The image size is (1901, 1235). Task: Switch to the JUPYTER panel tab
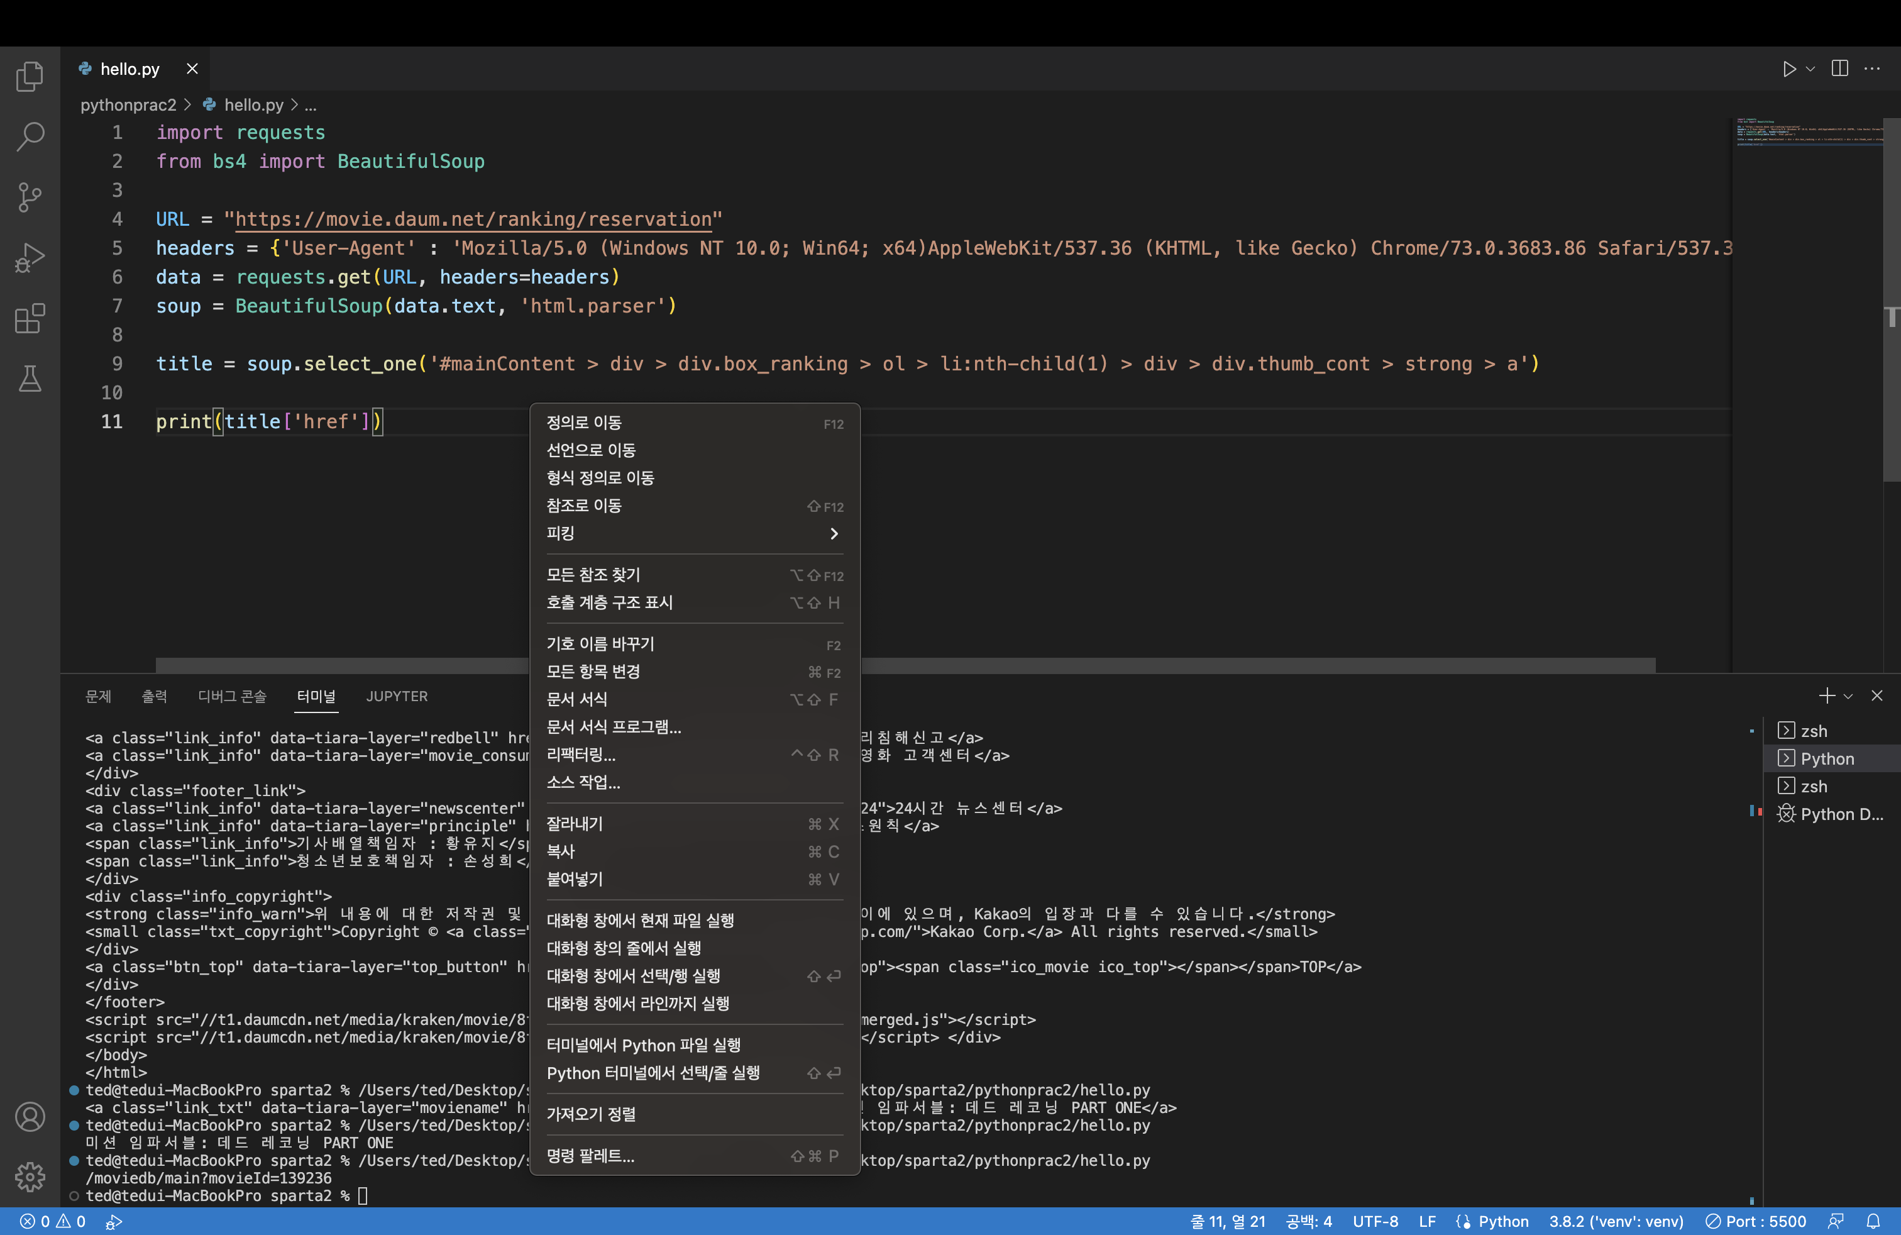click(x=397, y=695)
